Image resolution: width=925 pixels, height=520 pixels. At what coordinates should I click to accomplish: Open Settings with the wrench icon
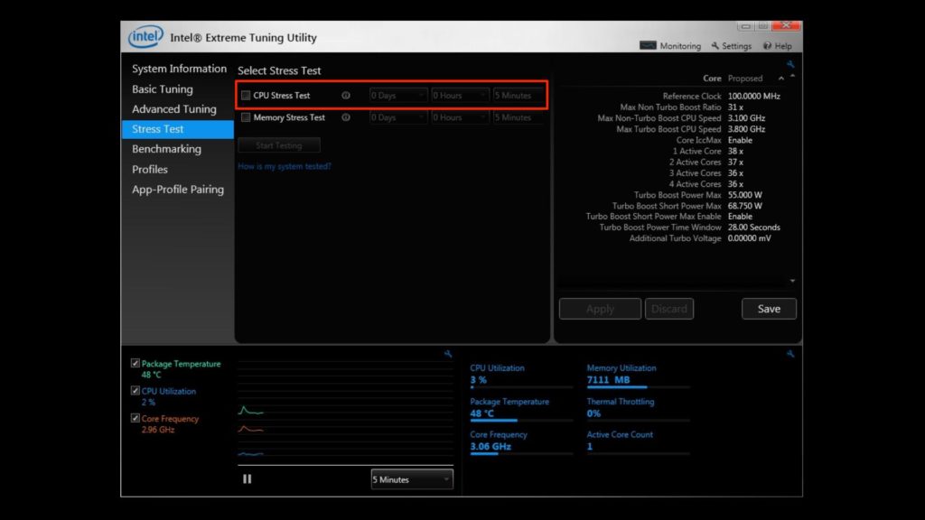click(x=732, y=45)
